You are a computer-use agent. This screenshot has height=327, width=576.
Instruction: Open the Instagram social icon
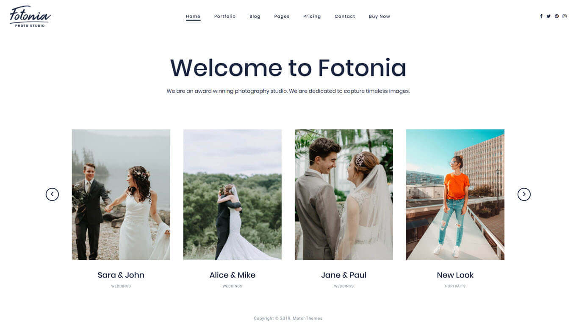pyautogui.click(x=565, y=16)
